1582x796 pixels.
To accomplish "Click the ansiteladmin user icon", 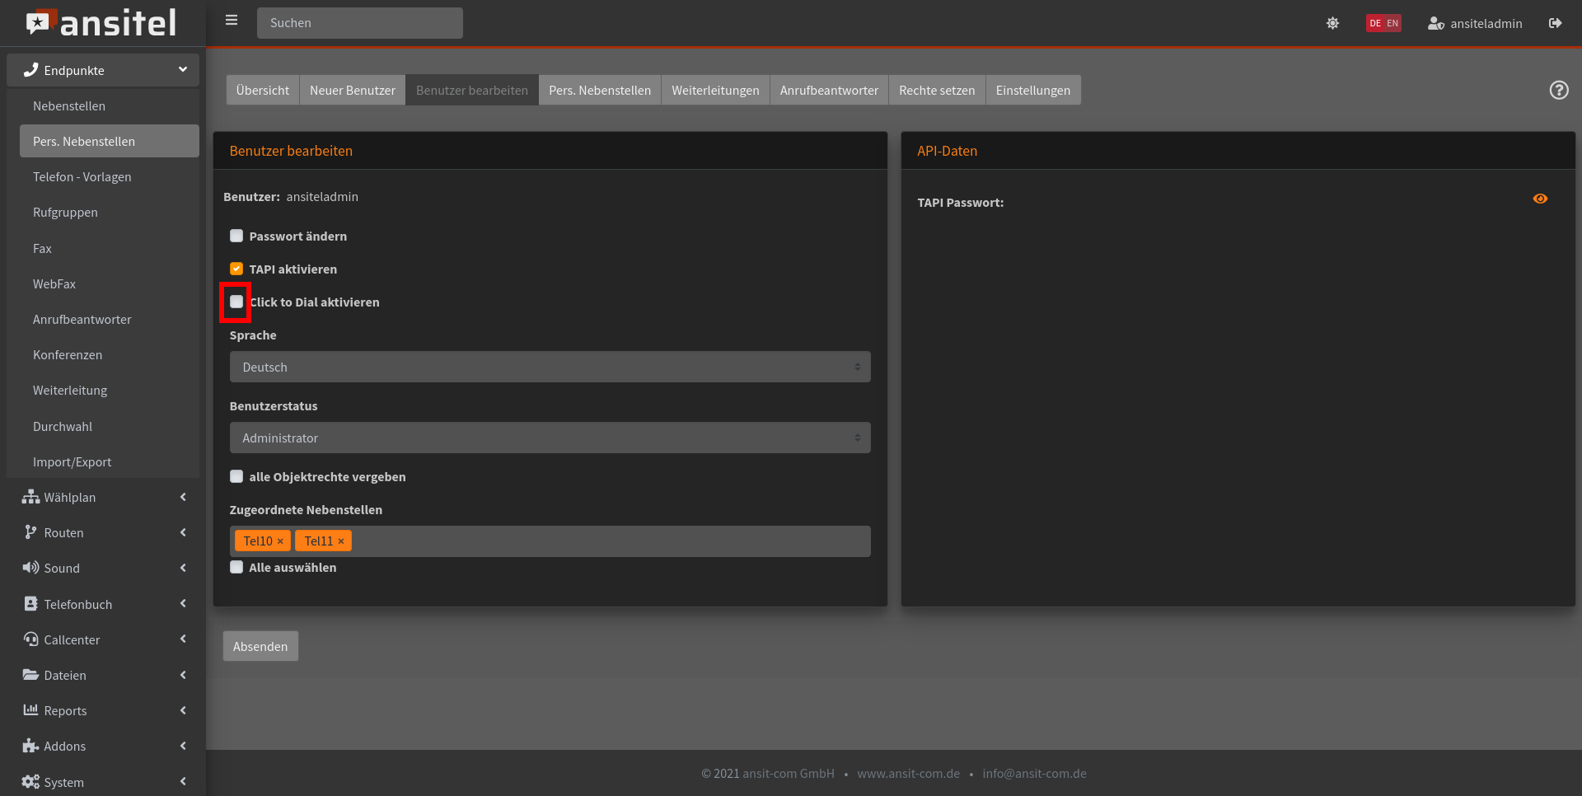I will tap(1435, 23).
